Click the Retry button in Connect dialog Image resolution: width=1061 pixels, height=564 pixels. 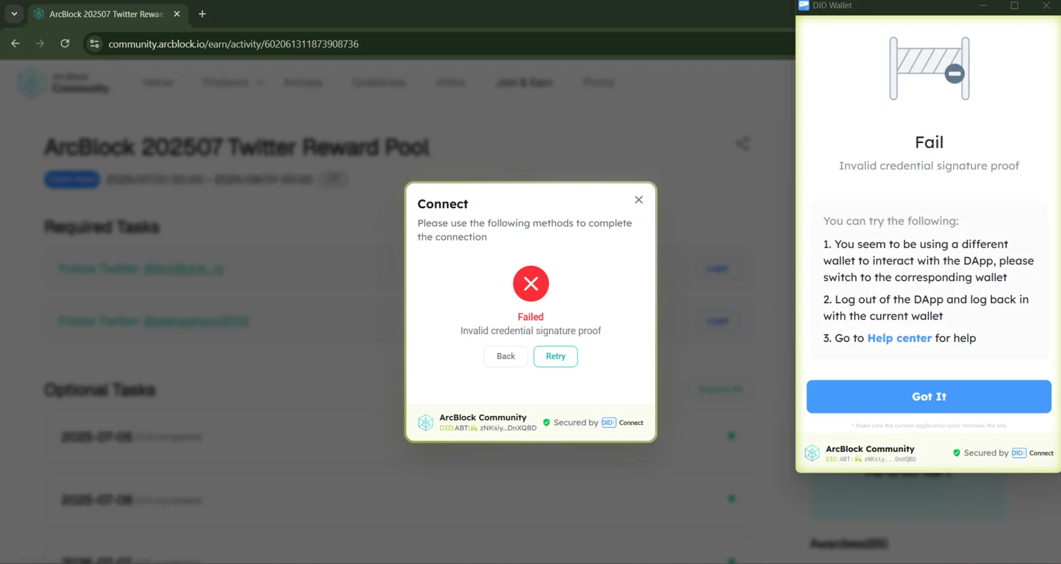pyautogui.click(x=555, y=357)
